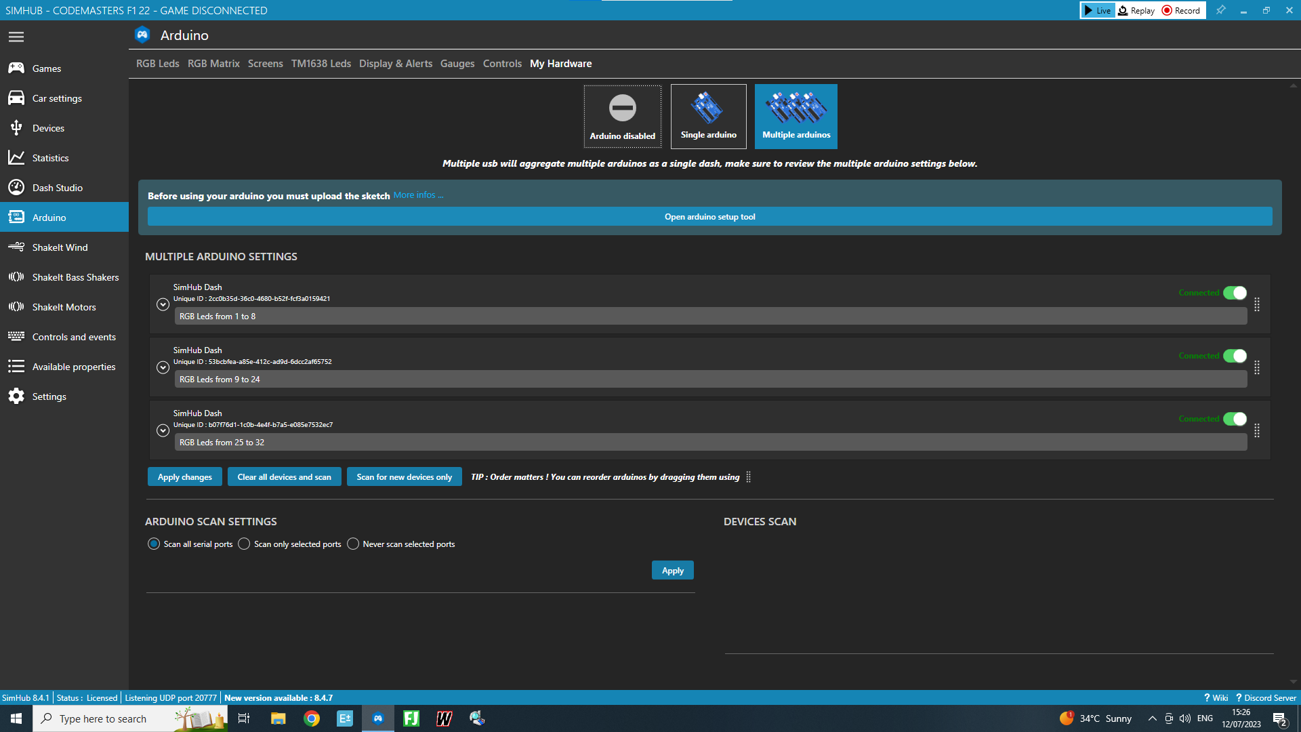Toggle connection of RGB Leds 9 to 24 device
The width and height of the screenshot is (1301, 732).
click(x=1235, y=356)
